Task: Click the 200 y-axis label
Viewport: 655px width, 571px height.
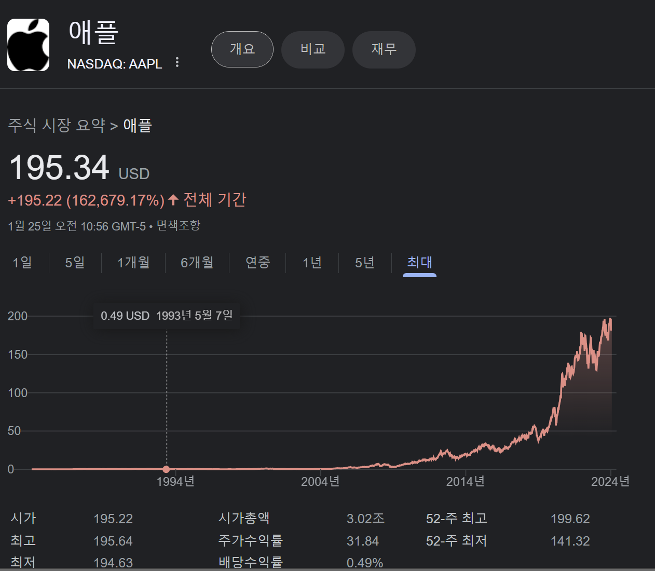Action: (x=18, y=316)
